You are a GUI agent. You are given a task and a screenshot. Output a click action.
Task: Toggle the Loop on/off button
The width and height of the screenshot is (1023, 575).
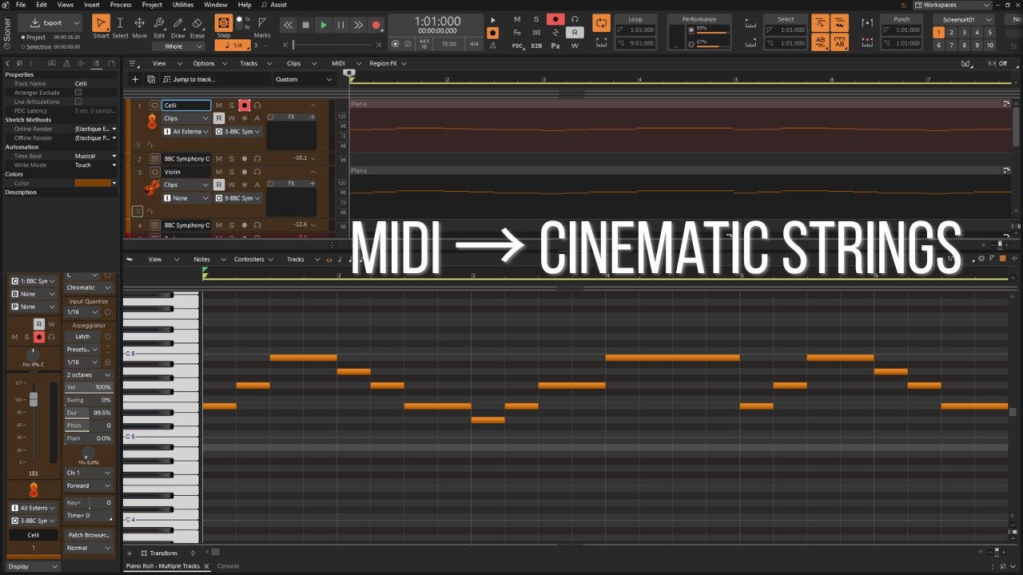coord(601,22)
